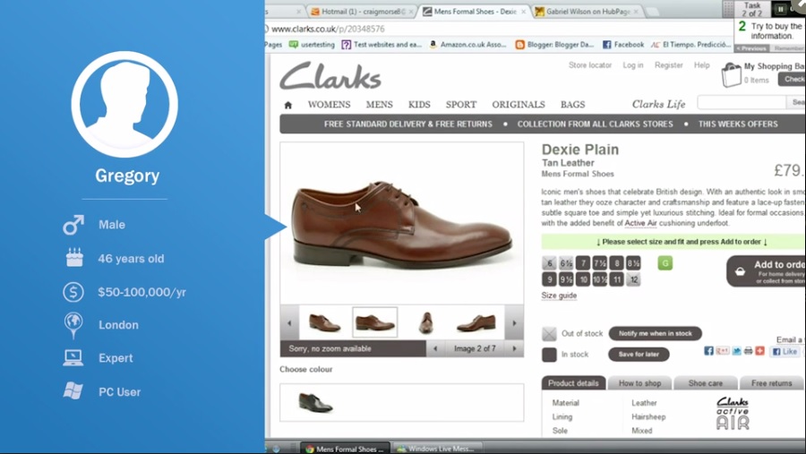Viewport: 806px width, 454px height.
Task: Select shoe size 7½
Action: tap(600, 263)
